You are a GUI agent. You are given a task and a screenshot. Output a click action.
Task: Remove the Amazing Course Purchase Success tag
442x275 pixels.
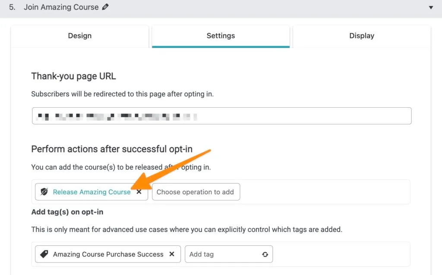coord(172,254)
